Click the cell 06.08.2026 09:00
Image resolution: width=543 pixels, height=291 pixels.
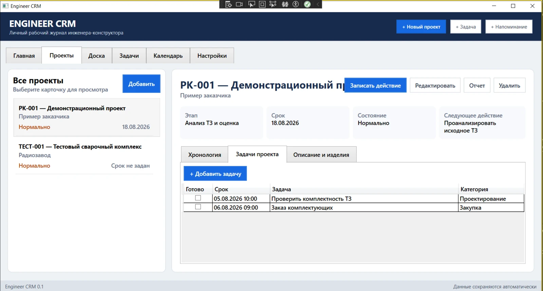click(241, 207)
